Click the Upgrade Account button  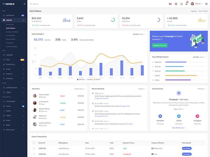160,46
